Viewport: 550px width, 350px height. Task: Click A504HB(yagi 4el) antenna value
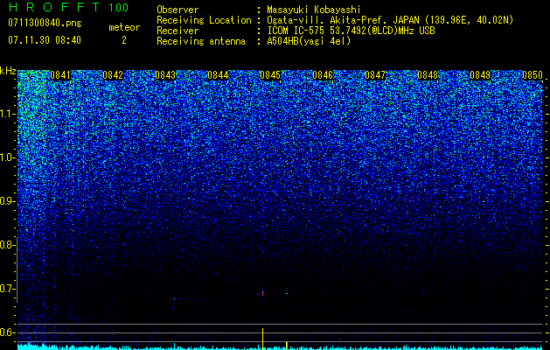(309, 41)
